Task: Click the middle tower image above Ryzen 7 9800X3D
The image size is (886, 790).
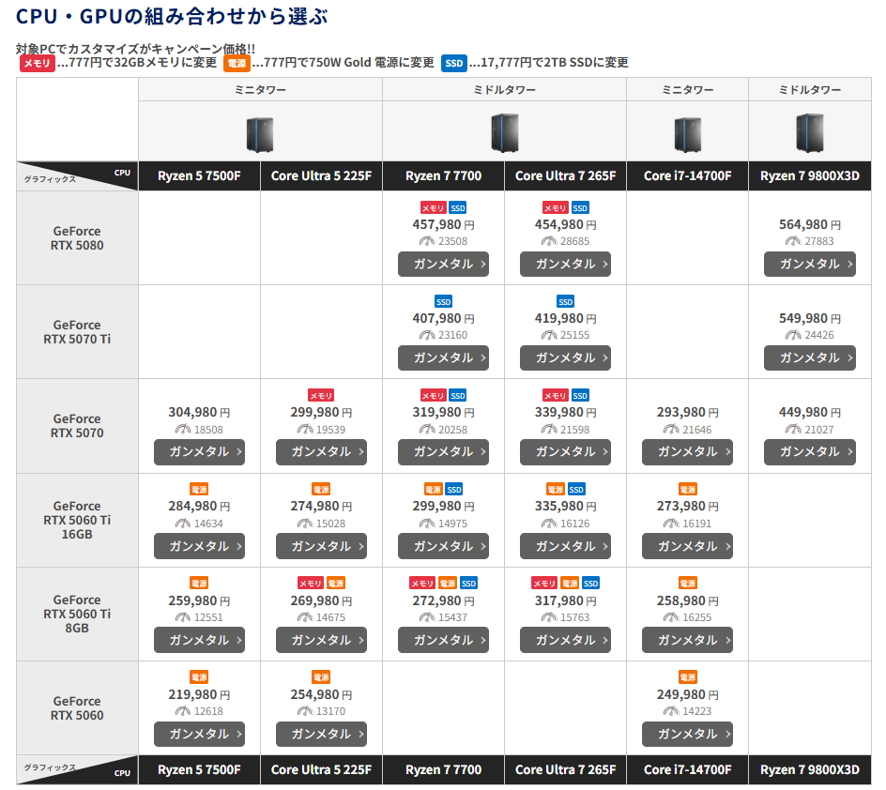Action: 810,132
